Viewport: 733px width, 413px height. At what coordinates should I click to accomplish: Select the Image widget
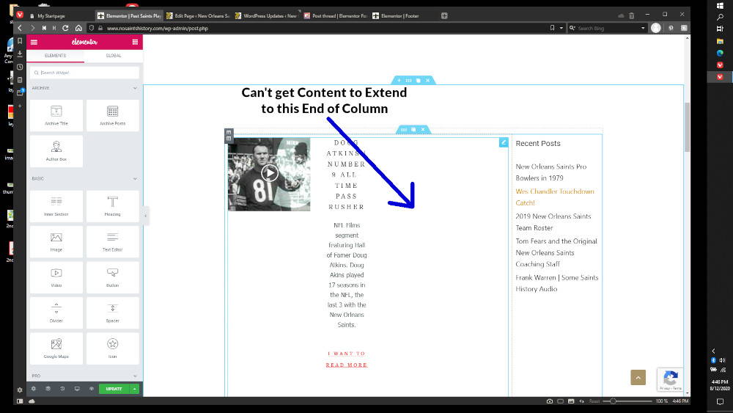coord(56,242)
